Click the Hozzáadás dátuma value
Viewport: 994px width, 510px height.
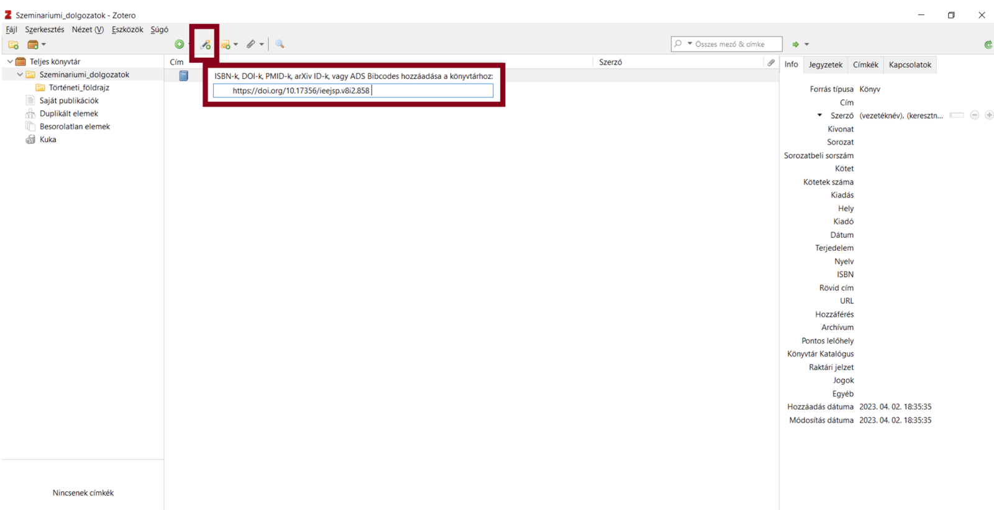895,407
